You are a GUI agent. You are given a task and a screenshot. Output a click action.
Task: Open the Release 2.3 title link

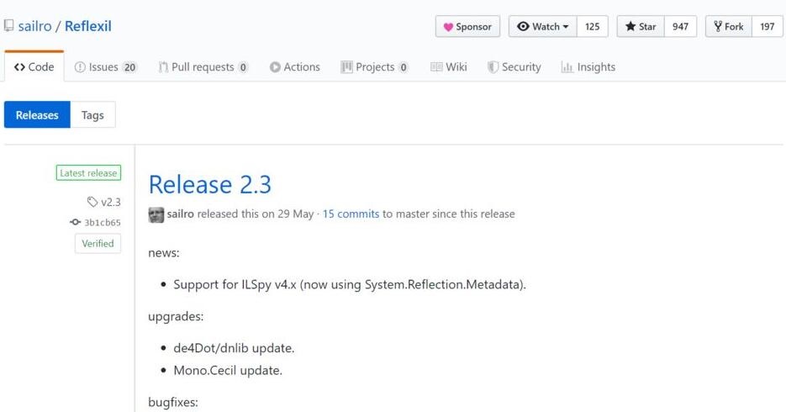(210, 184)
